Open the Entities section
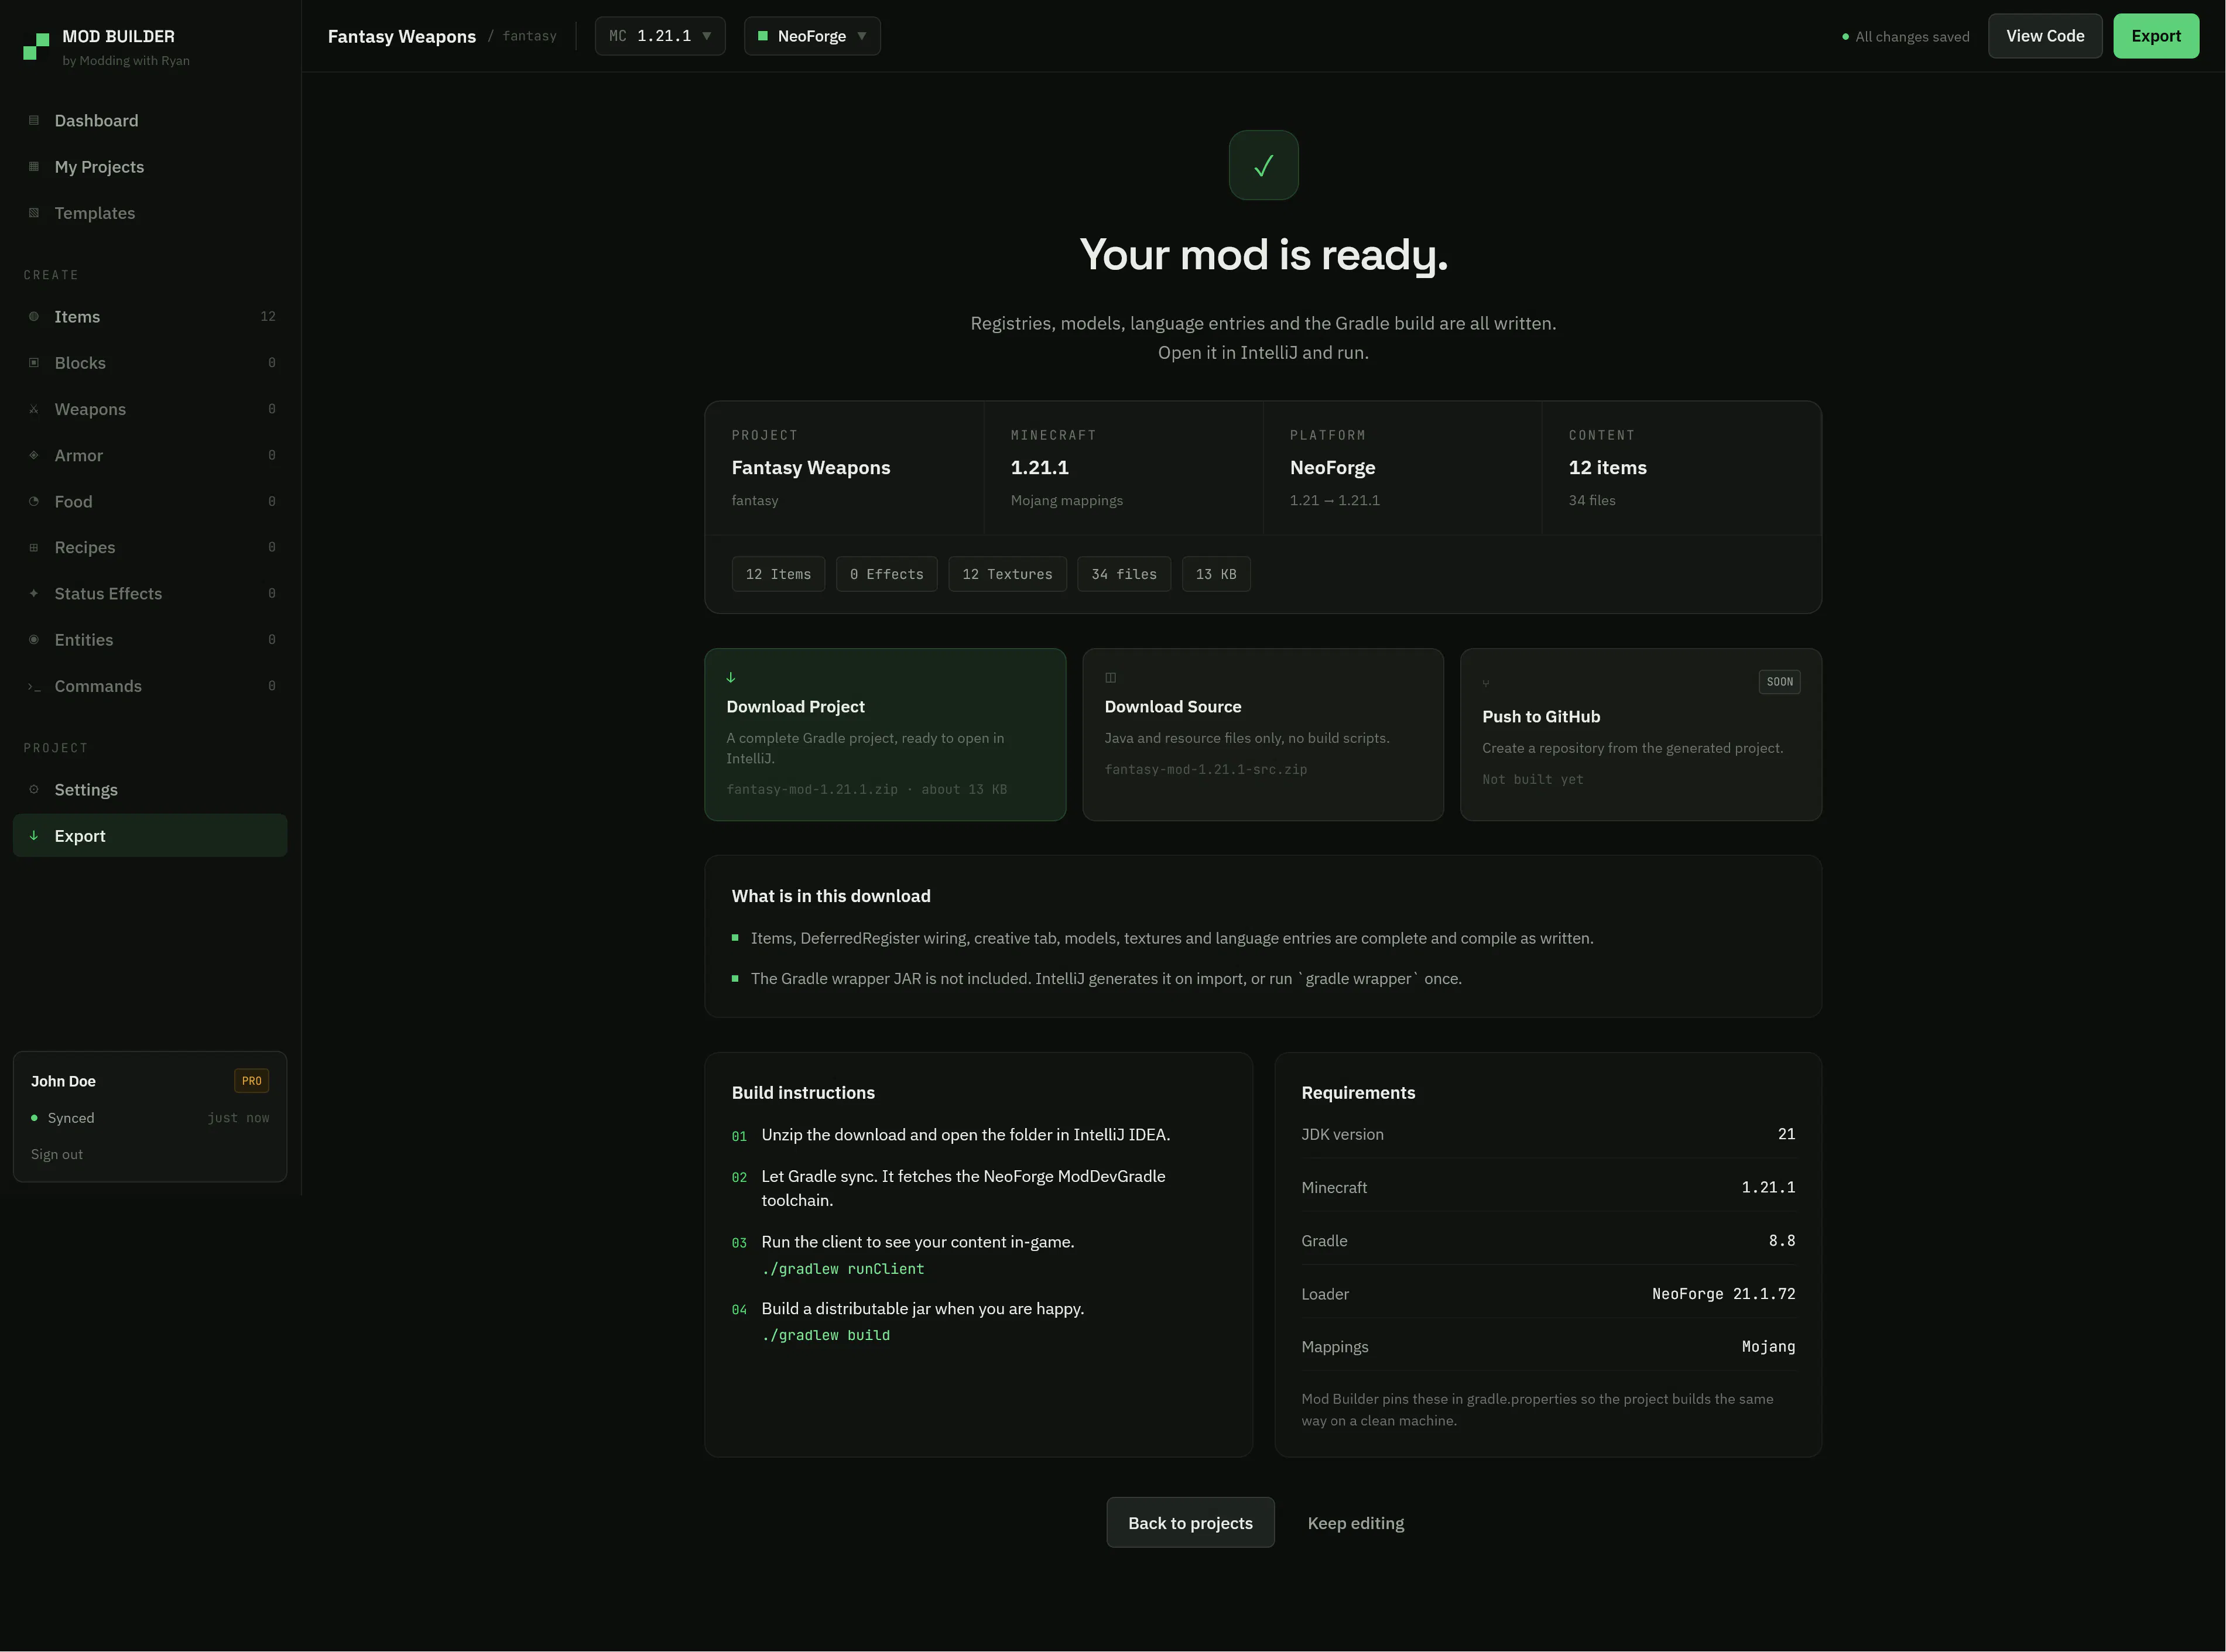2226x1652 pixels. click(x=150, y=639)
